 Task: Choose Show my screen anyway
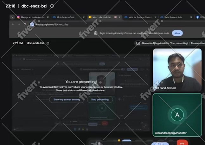(x=67, y=100)
